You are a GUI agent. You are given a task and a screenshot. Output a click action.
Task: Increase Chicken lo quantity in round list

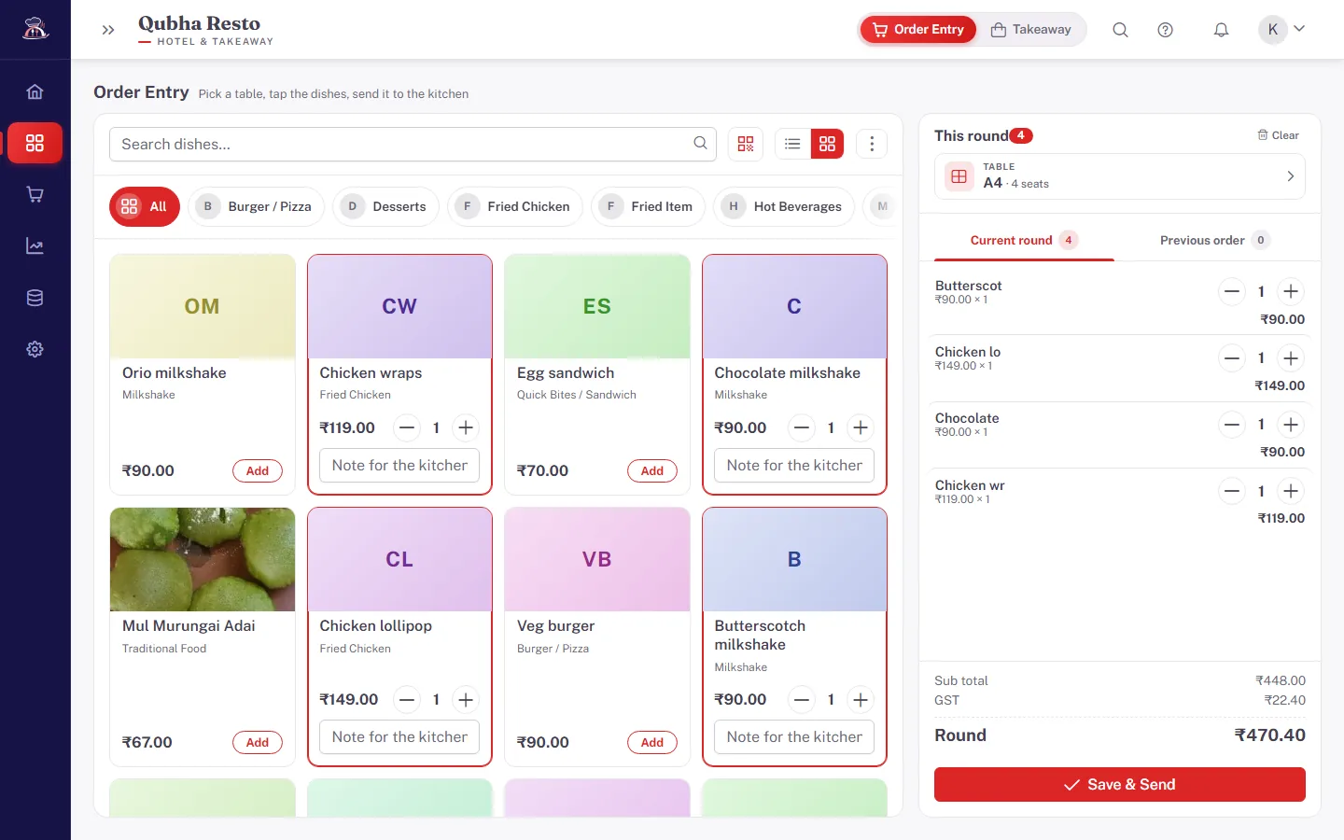tap(1291, 358)
